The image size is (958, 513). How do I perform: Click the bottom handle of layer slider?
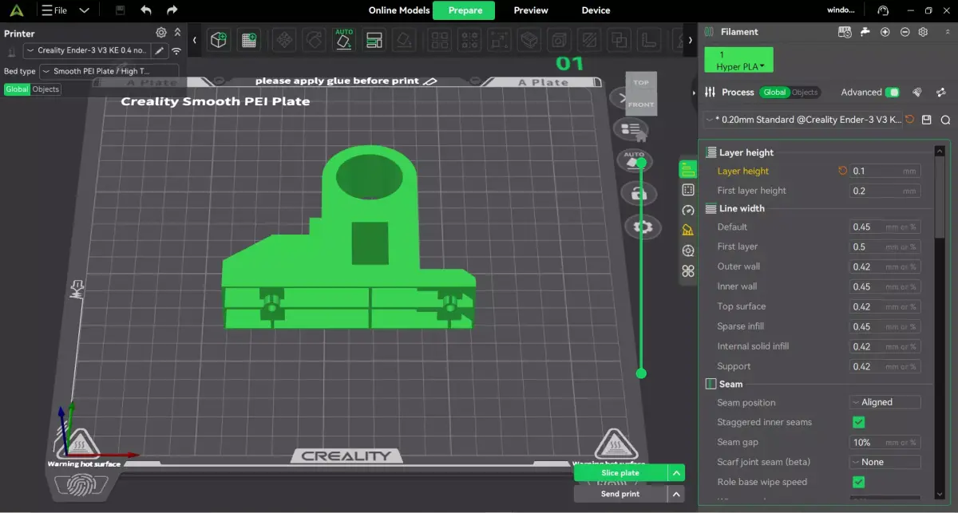[641, 373]
